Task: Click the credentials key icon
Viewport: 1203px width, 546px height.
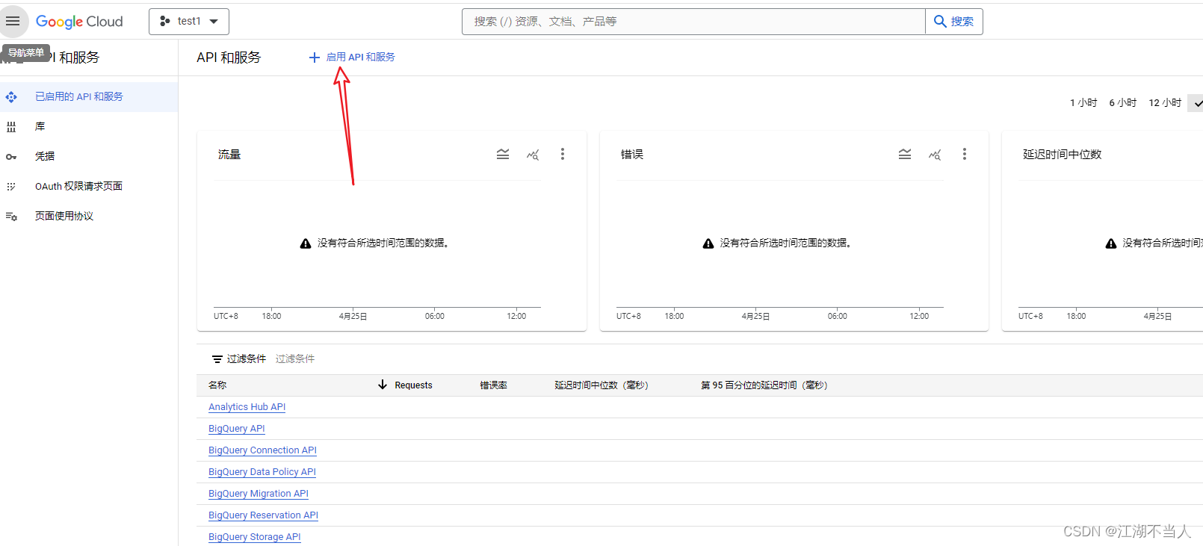Action: pos(11,157)
